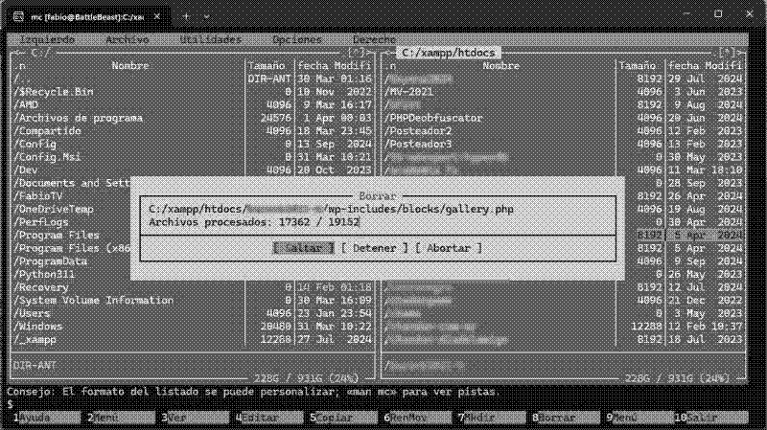Viewport: 767px width, 430px height.
Task: Sort left panel by Nombre column
Action: 130,65
